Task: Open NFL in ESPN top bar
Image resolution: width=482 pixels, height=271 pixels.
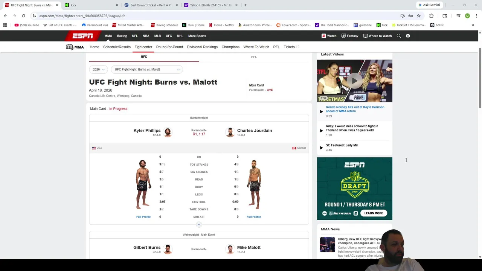Action: pyautogui.click(x=135, y=36)
